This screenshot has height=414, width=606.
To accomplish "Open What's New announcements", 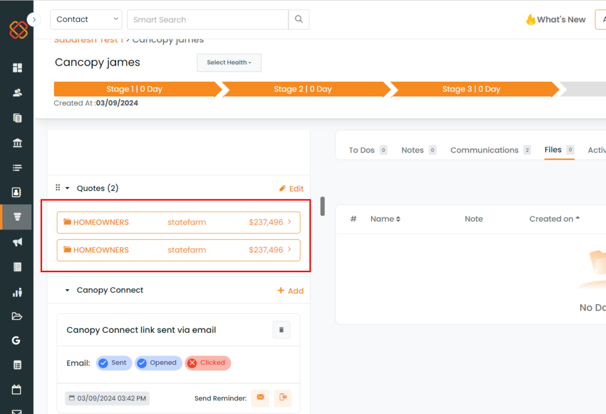I will [x=556, y=20].
